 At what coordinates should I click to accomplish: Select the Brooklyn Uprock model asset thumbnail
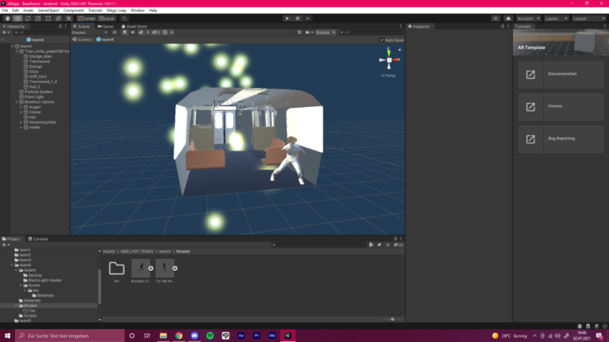click(141, 268)
